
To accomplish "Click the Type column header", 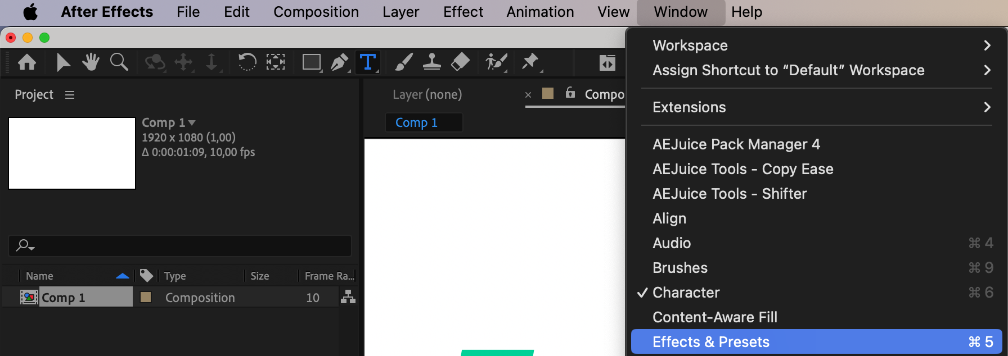I will (x=175, y=276).
